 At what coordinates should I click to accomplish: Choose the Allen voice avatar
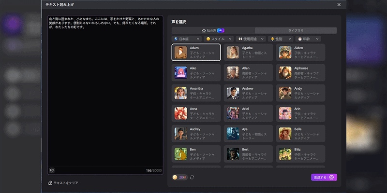(233, 73)
